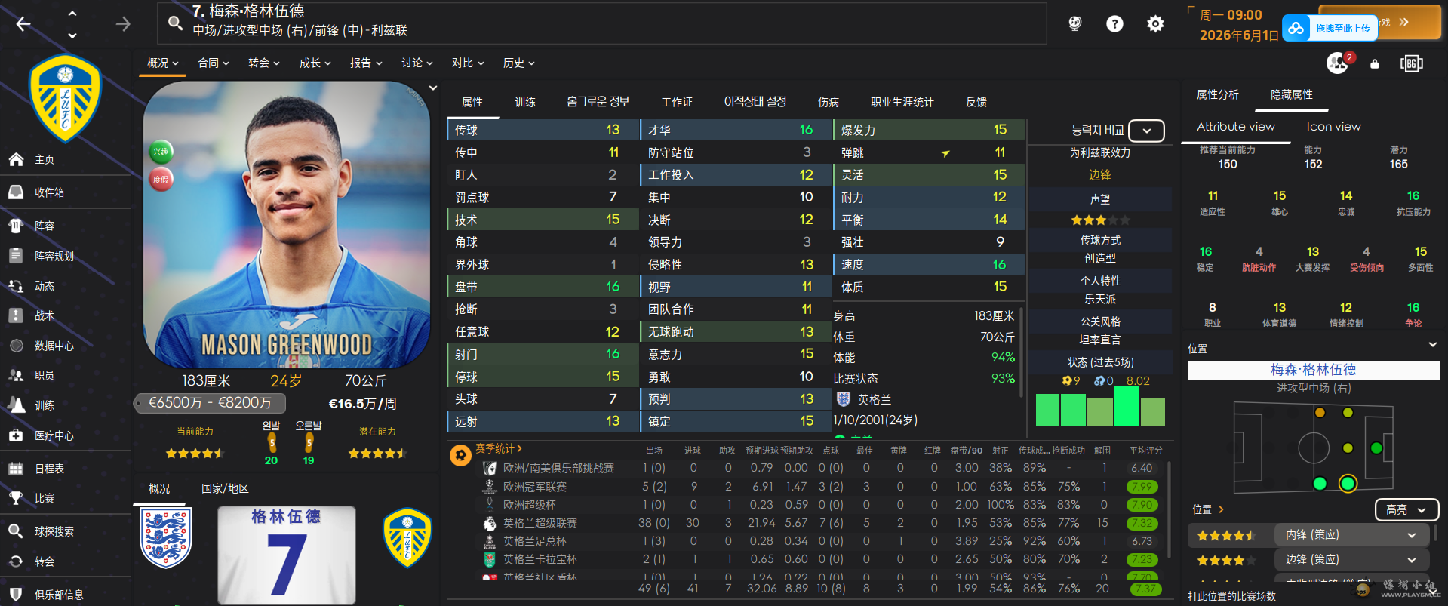The width and height of the screenshot is (1448, 606).
Task: Select previous player with down chevron
Action: point(72,35)
